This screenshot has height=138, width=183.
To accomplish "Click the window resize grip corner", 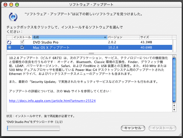I will tap(180, 135).
